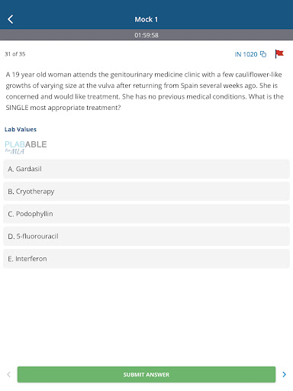Screen dimensions: 293x391
Task: Click the 31 of 35 progress counter
Action: (15, 54)
